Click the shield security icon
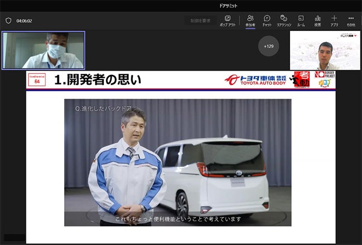The width and height of the screenshot is (362, 245). point(9,21)
